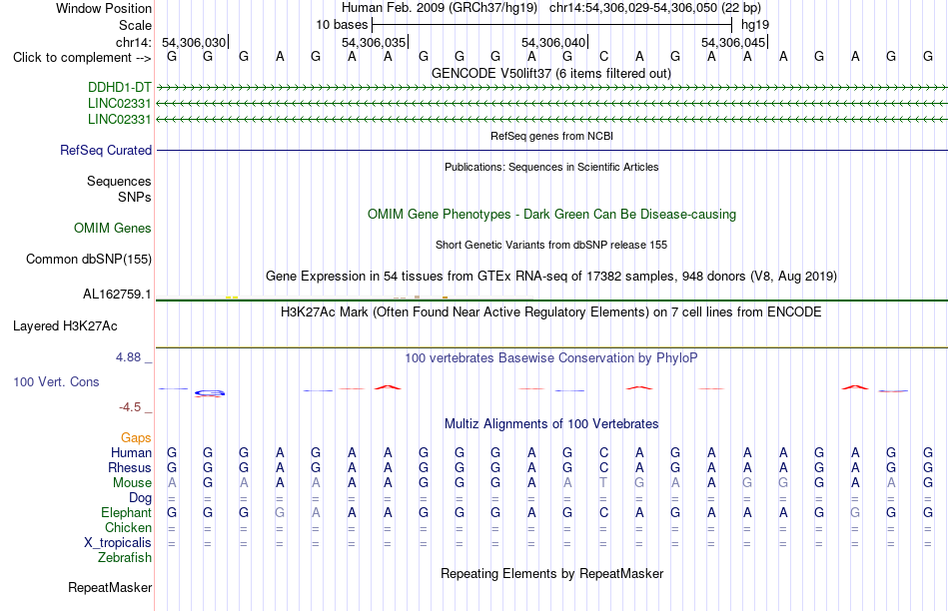The image size is (949, 611).
Task: Click the C base in complement row
Action: pyautogui.click(x=603, y=56)
